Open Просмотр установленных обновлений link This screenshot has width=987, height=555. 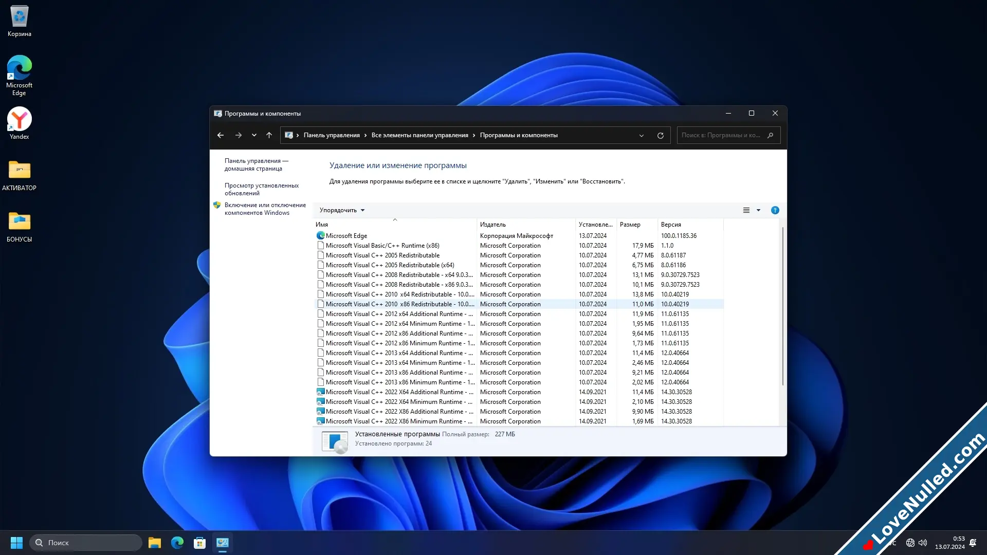[262, 189]
